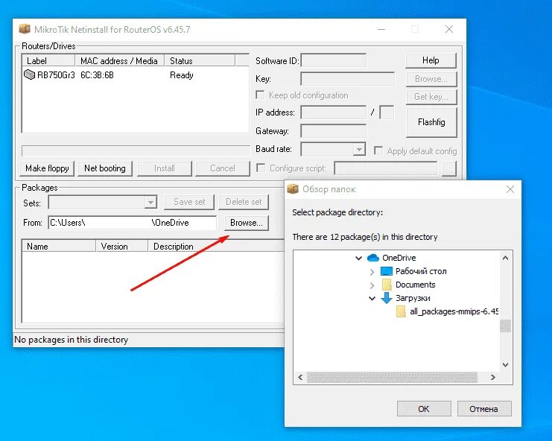Screen dimensions: 552x441
Task: Sort by MAC address / Media column
Action: tap(120, 60)
